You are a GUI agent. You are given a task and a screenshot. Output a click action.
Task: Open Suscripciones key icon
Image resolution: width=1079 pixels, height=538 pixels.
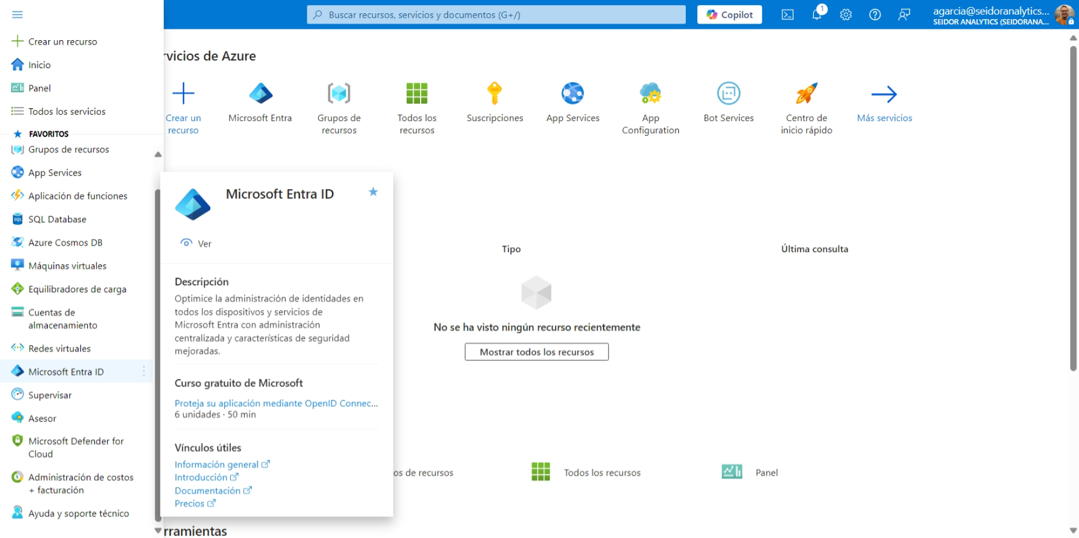pos(495,94)
